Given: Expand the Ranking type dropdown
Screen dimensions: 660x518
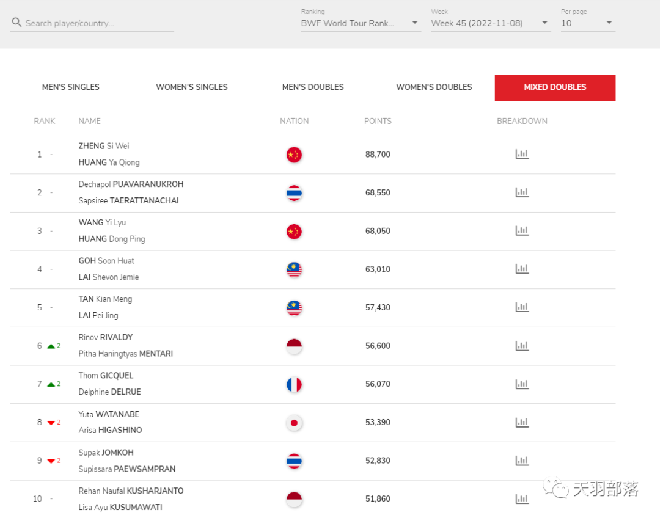Looking at the screenshot, I should [361, 23].
